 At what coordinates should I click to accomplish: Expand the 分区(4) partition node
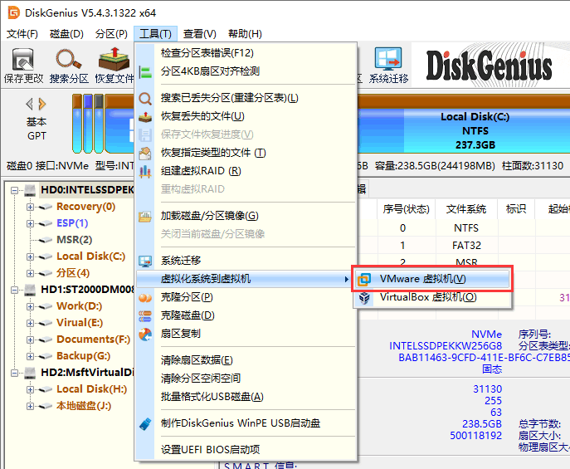tap(30, 273)
